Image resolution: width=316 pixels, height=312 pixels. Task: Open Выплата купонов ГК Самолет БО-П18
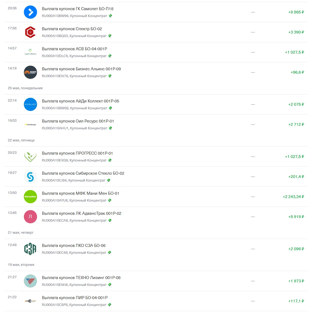(78, 9)
